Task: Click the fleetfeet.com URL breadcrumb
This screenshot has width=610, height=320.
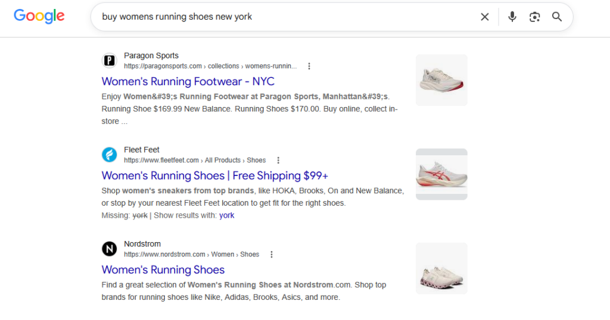Action: 195,161
